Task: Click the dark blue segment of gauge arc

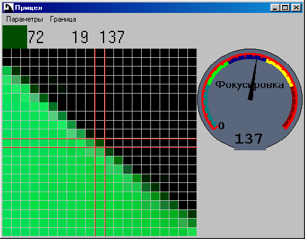Action: click(x=247, y=59)
